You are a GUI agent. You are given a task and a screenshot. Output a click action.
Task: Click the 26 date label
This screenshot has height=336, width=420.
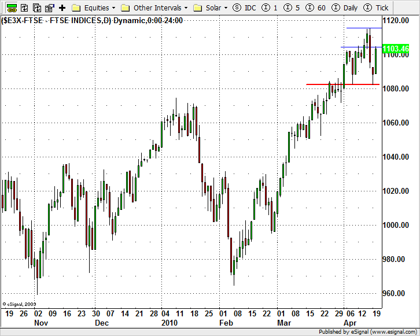coord(24,313)
